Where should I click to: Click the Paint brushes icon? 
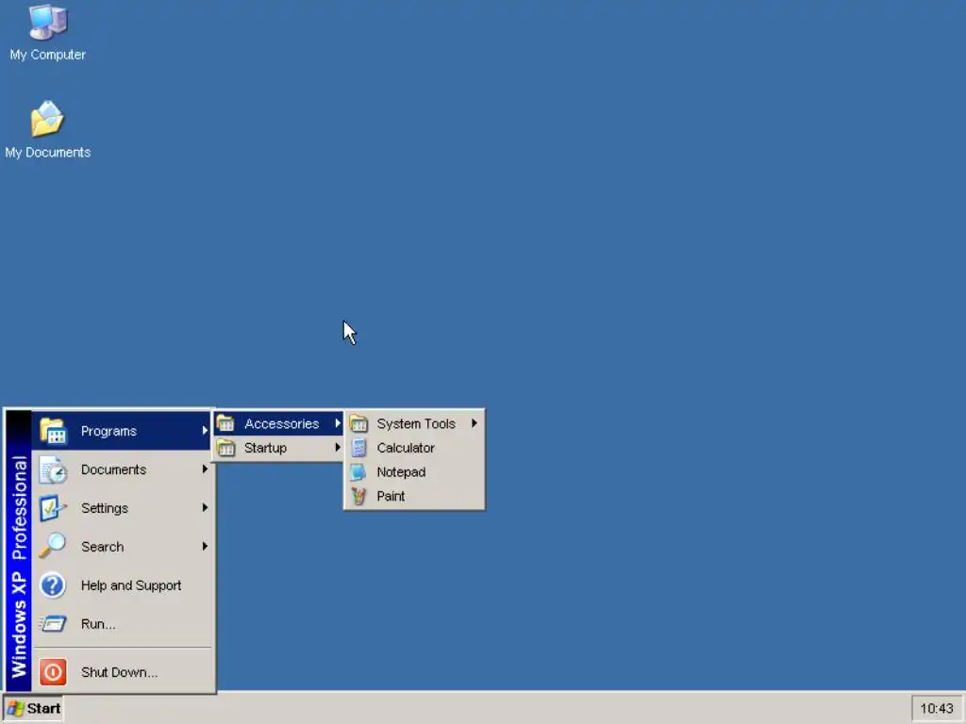click(x=358, y=496)
